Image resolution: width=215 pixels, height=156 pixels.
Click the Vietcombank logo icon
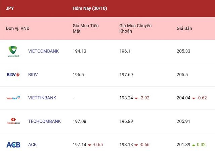pos(13,51)
